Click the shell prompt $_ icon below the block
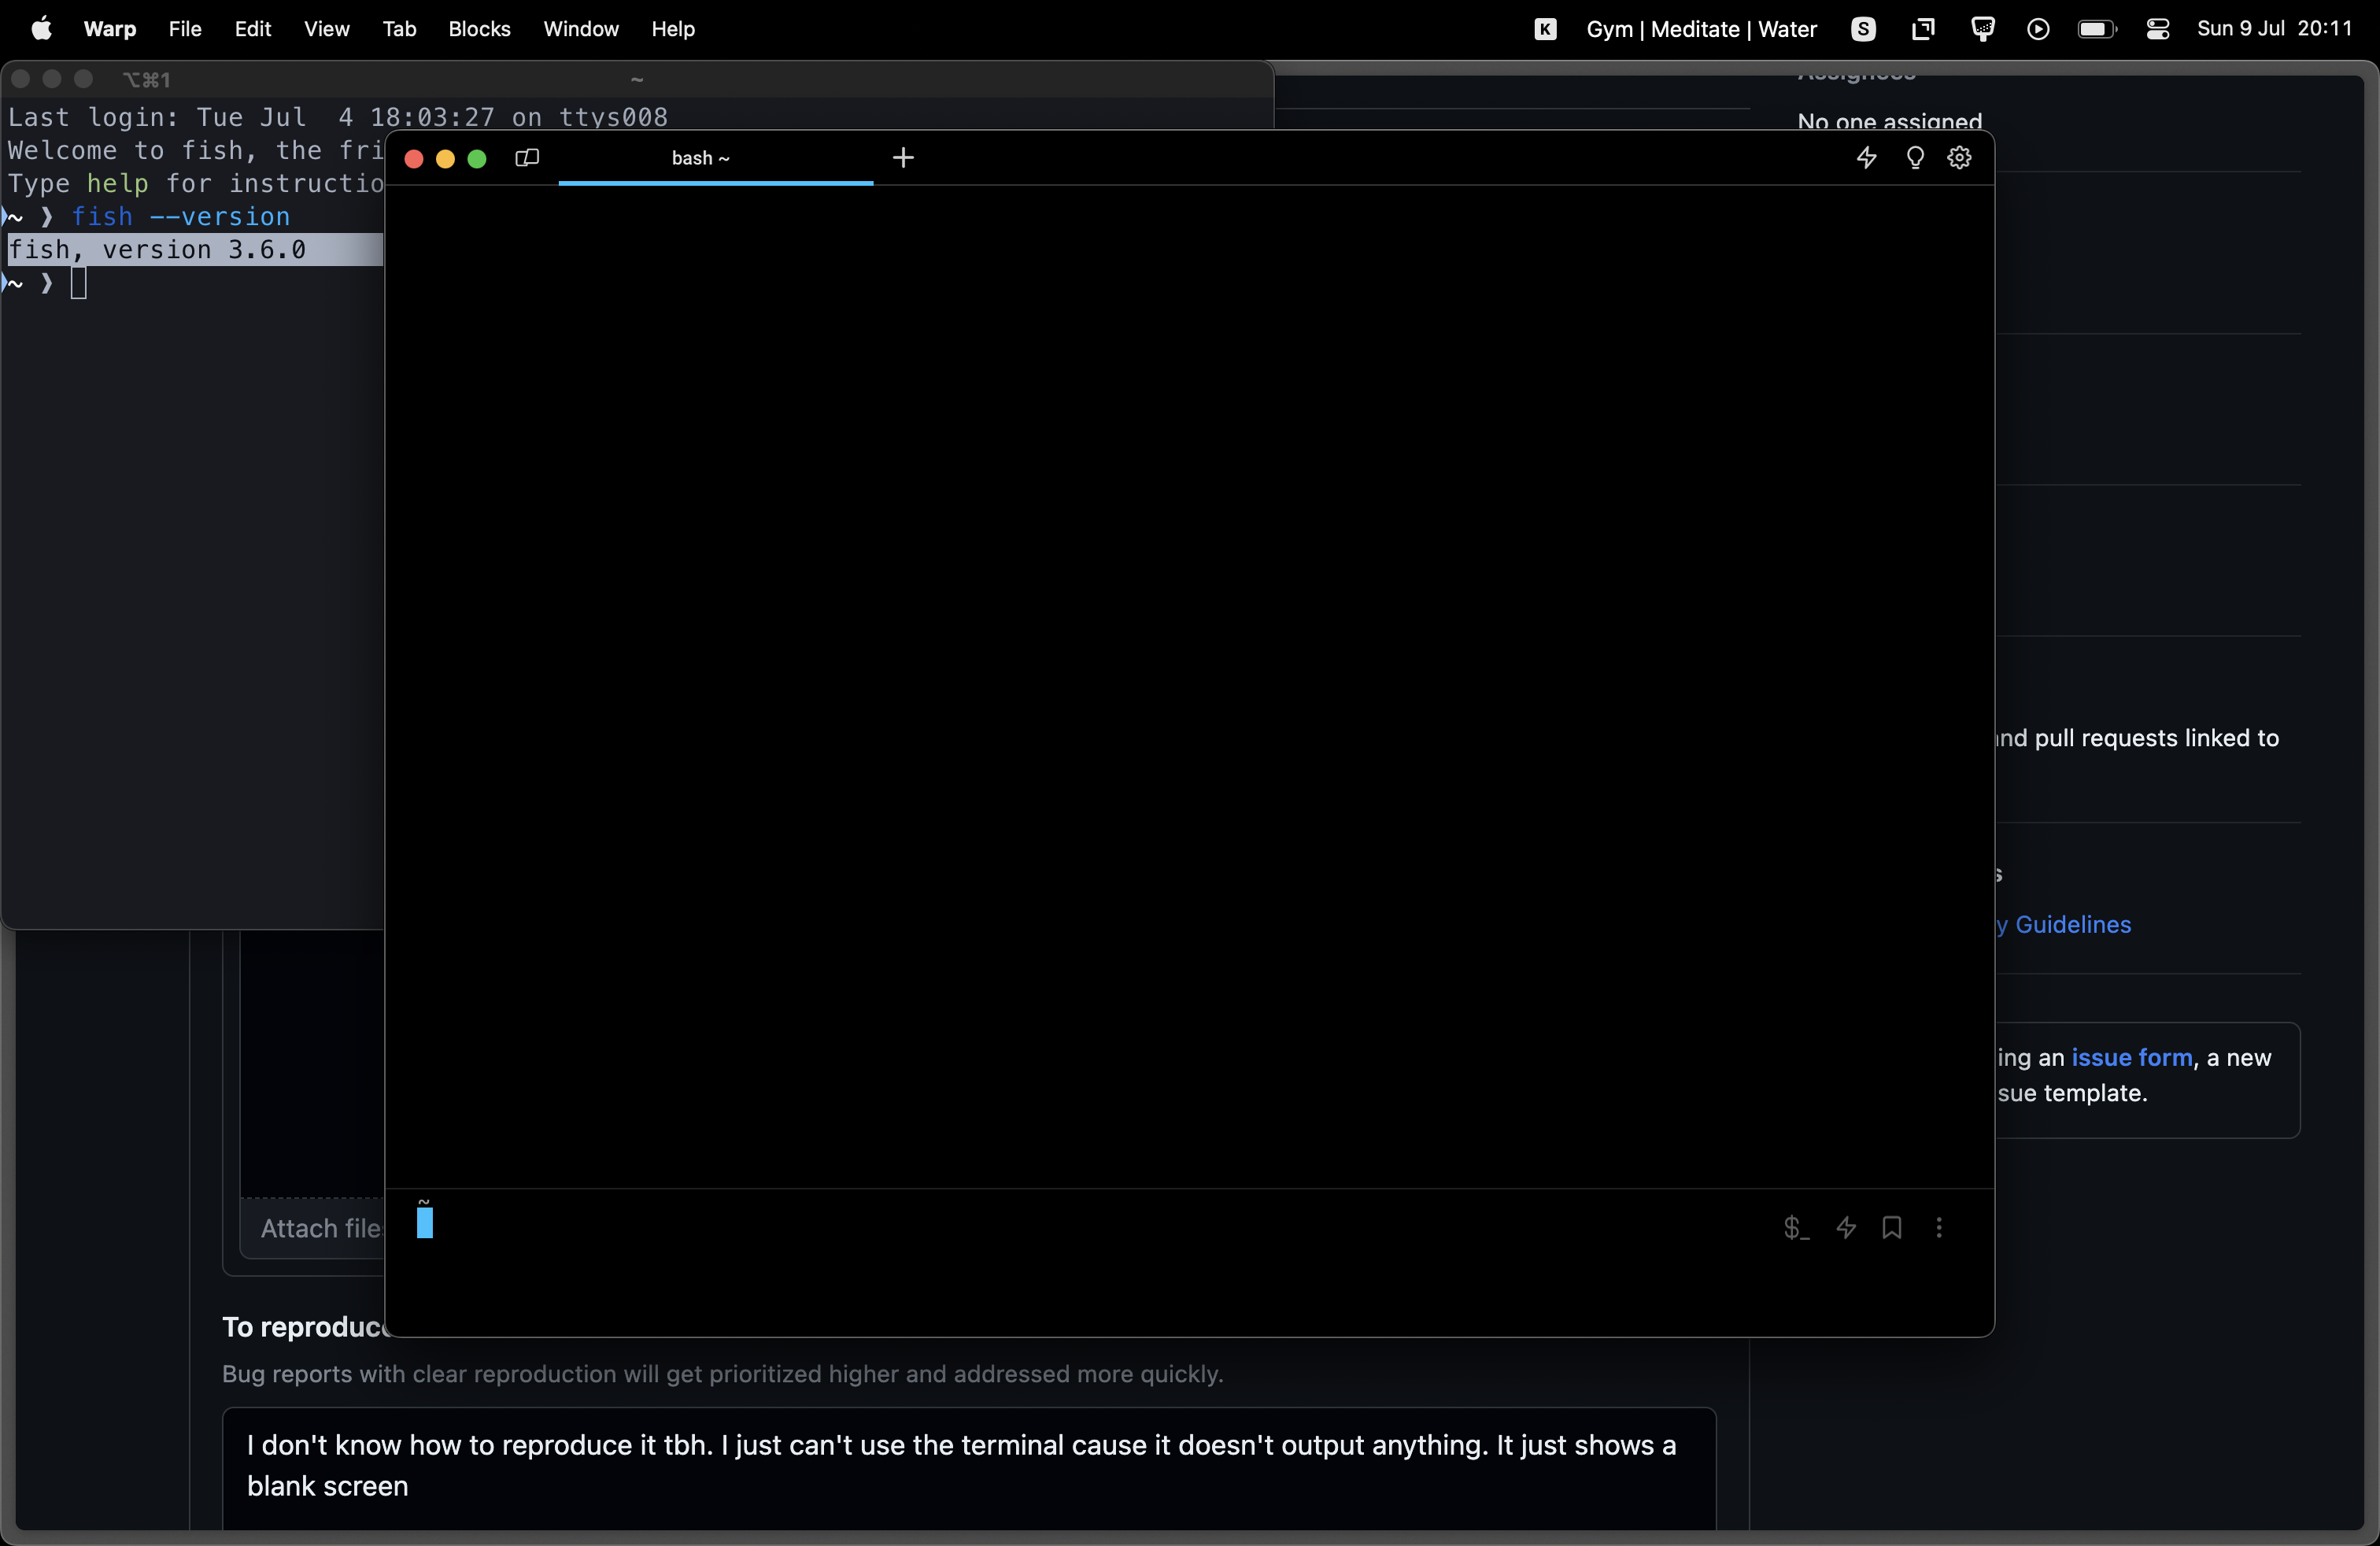The image size is (2380, 1546). [1795, 1228]
